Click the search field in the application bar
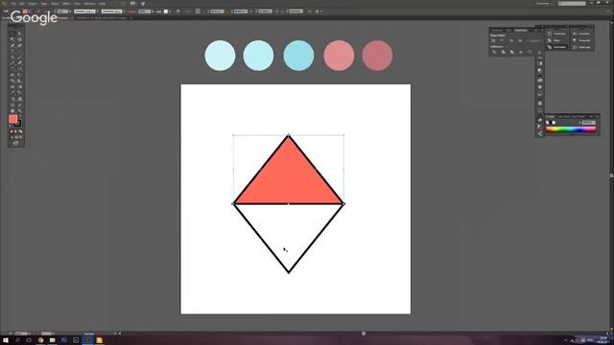614x345 pixels. tap(572, 3)
